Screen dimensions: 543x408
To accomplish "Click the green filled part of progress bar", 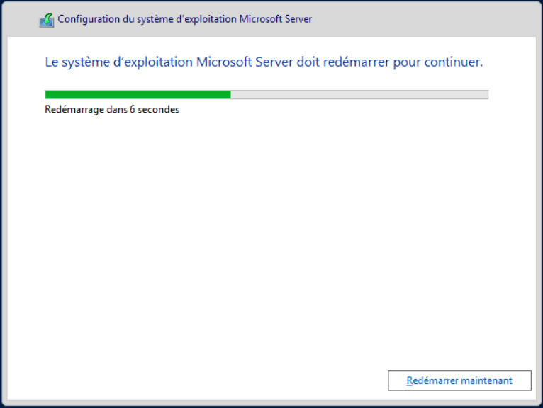I will (138, 94).
